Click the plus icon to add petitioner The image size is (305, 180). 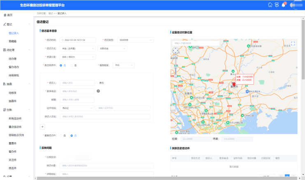coord(42,127)
